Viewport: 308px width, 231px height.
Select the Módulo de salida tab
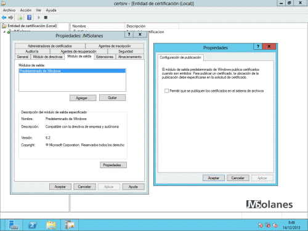point(79,56)
